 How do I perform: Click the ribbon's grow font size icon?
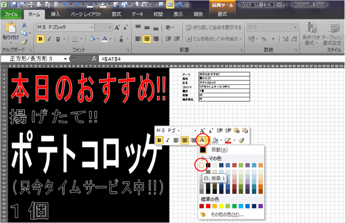[x=117, y=28]
